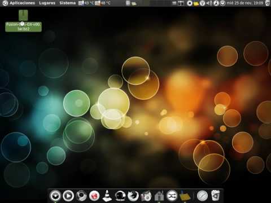Launch Firefox from the dock
271x203 pixels.
point(133,196)
